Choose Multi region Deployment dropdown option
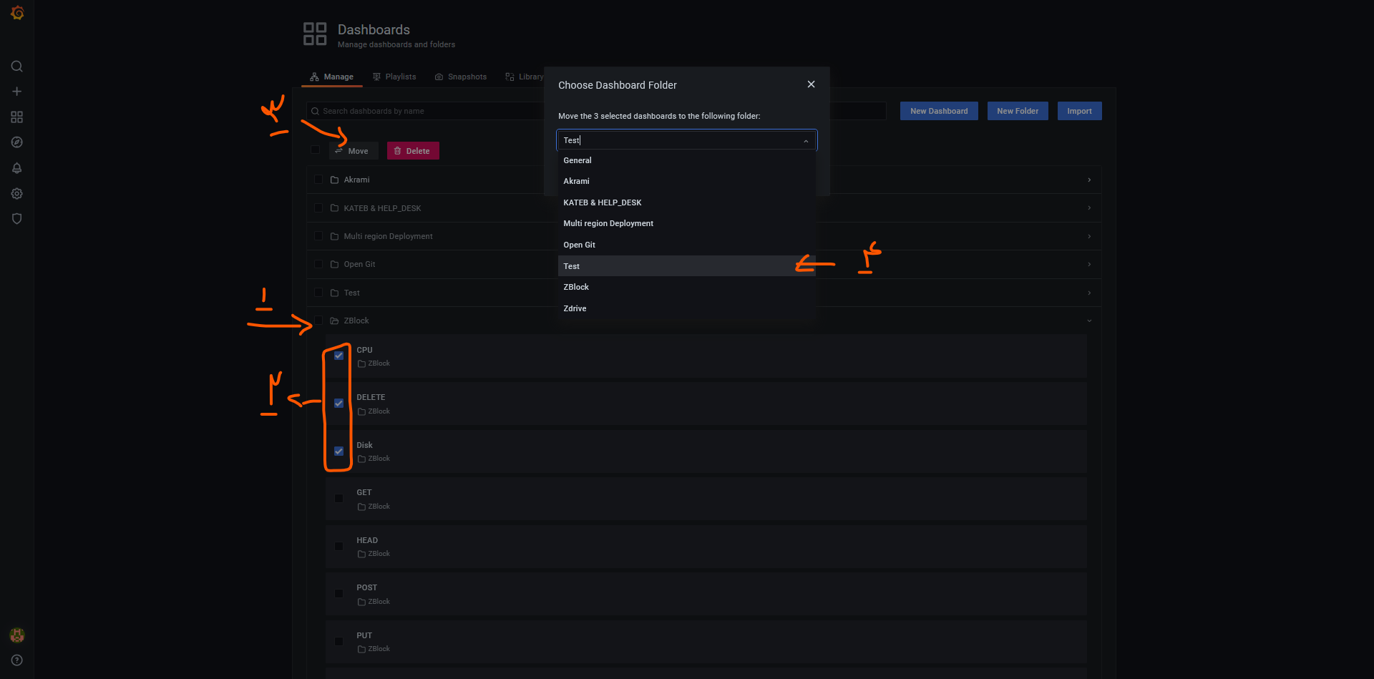Image resolution: width=1374 pixels, height=679 pixels. coord(687,223)
